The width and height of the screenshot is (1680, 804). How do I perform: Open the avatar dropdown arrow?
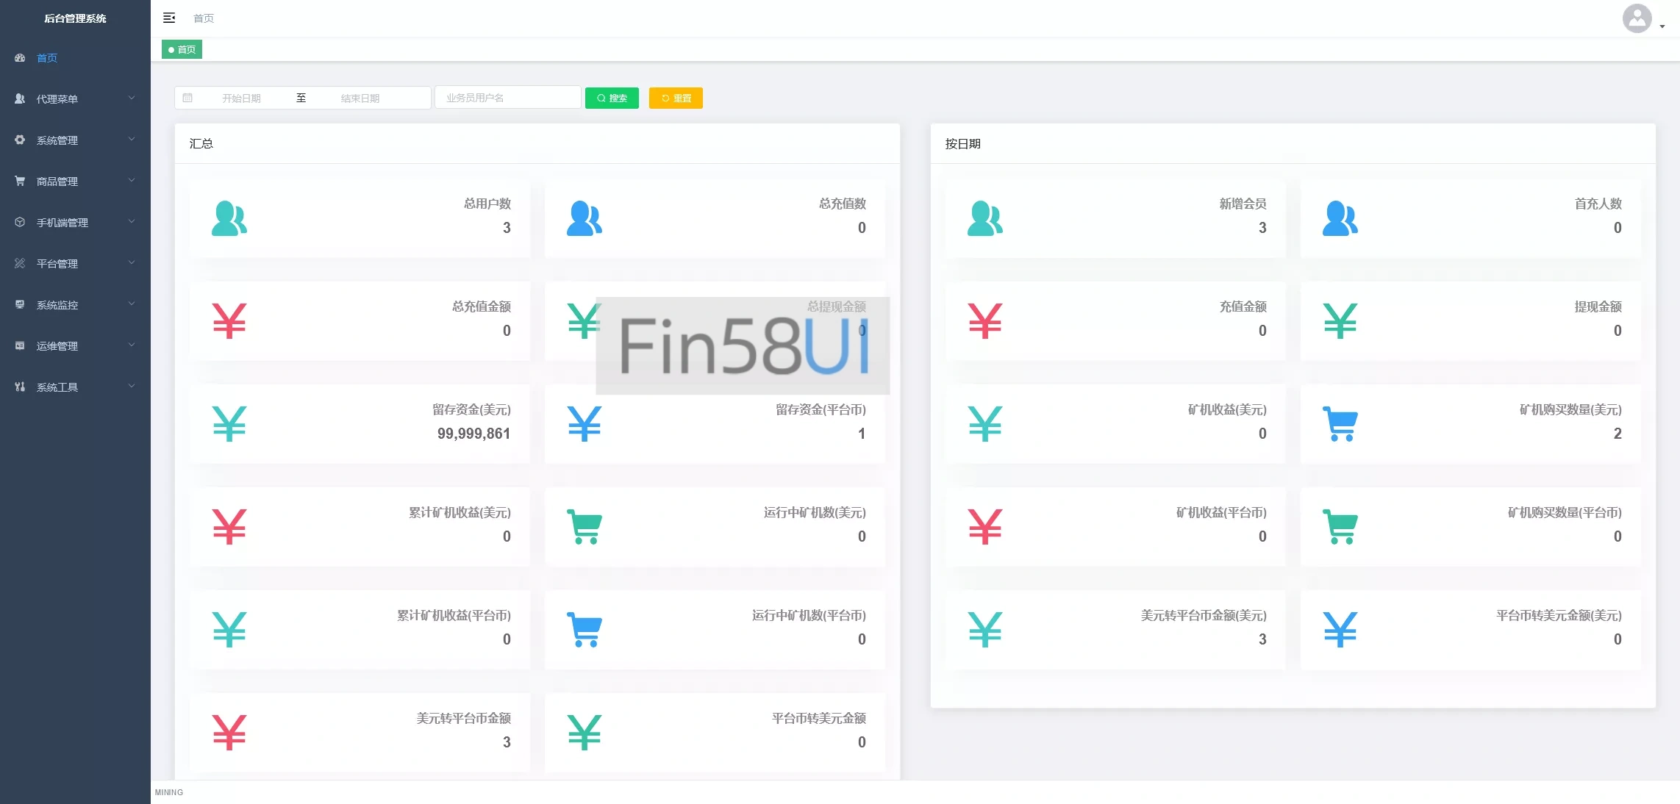click(x=1662, y=26)
